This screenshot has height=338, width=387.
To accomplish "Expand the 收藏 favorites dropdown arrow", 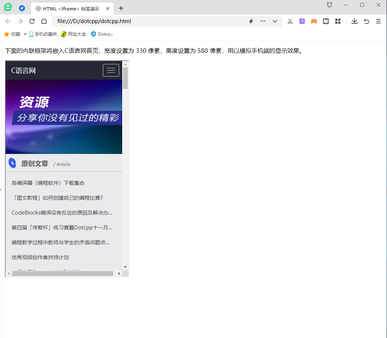I will 25,34.
